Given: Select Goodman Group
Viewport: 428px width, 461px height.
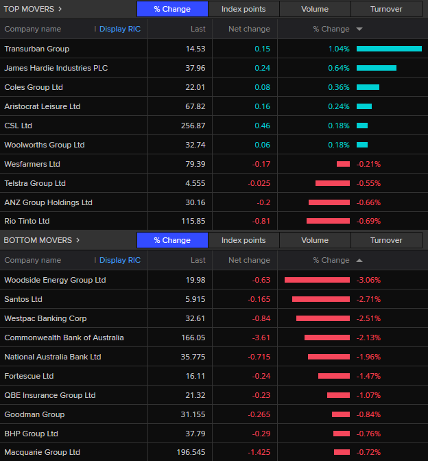Looking at the screenshot, I should click(x=34, y=414).
